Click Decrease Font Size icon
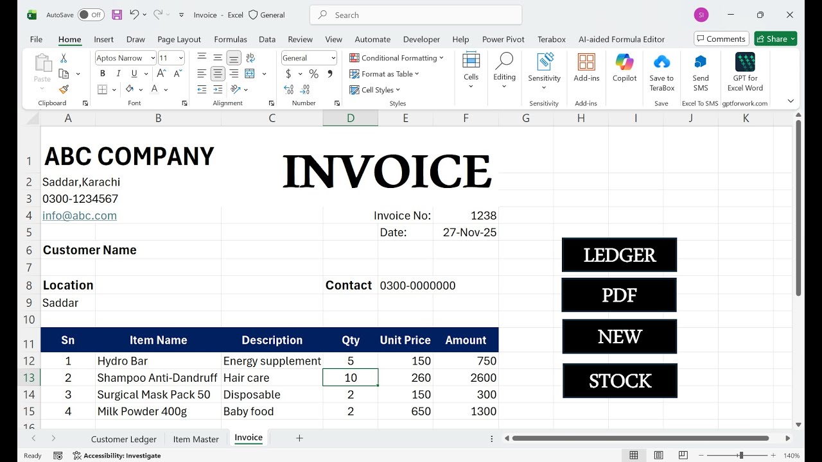The image size is (822, 462). (x=178, y=73)
